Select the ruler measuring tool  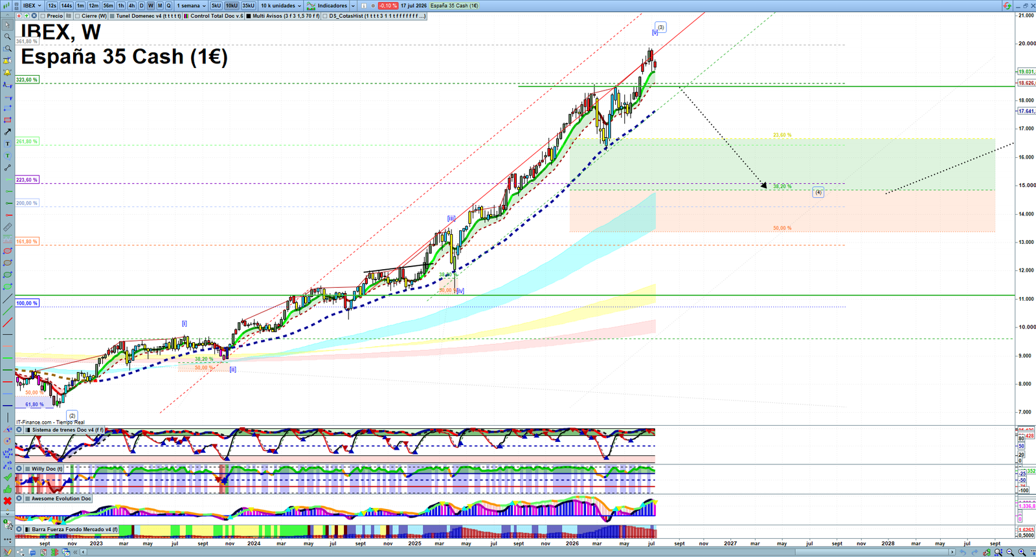(7, 227)
